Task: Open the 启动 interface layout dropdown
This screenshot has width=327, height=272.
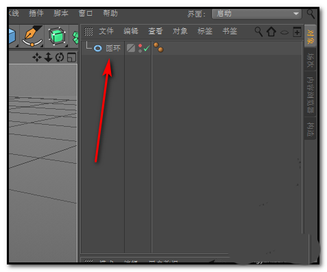Action: click(256, 14)
